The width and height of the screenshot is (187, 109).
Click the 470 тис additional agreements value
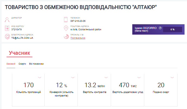point(128,85)
